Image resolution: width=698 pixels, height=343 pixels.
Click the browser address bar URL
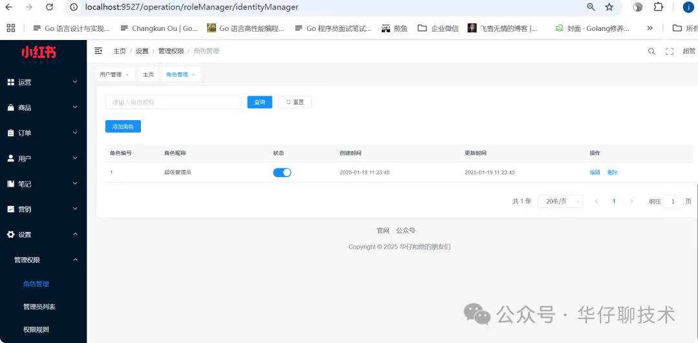pos(191,7)
